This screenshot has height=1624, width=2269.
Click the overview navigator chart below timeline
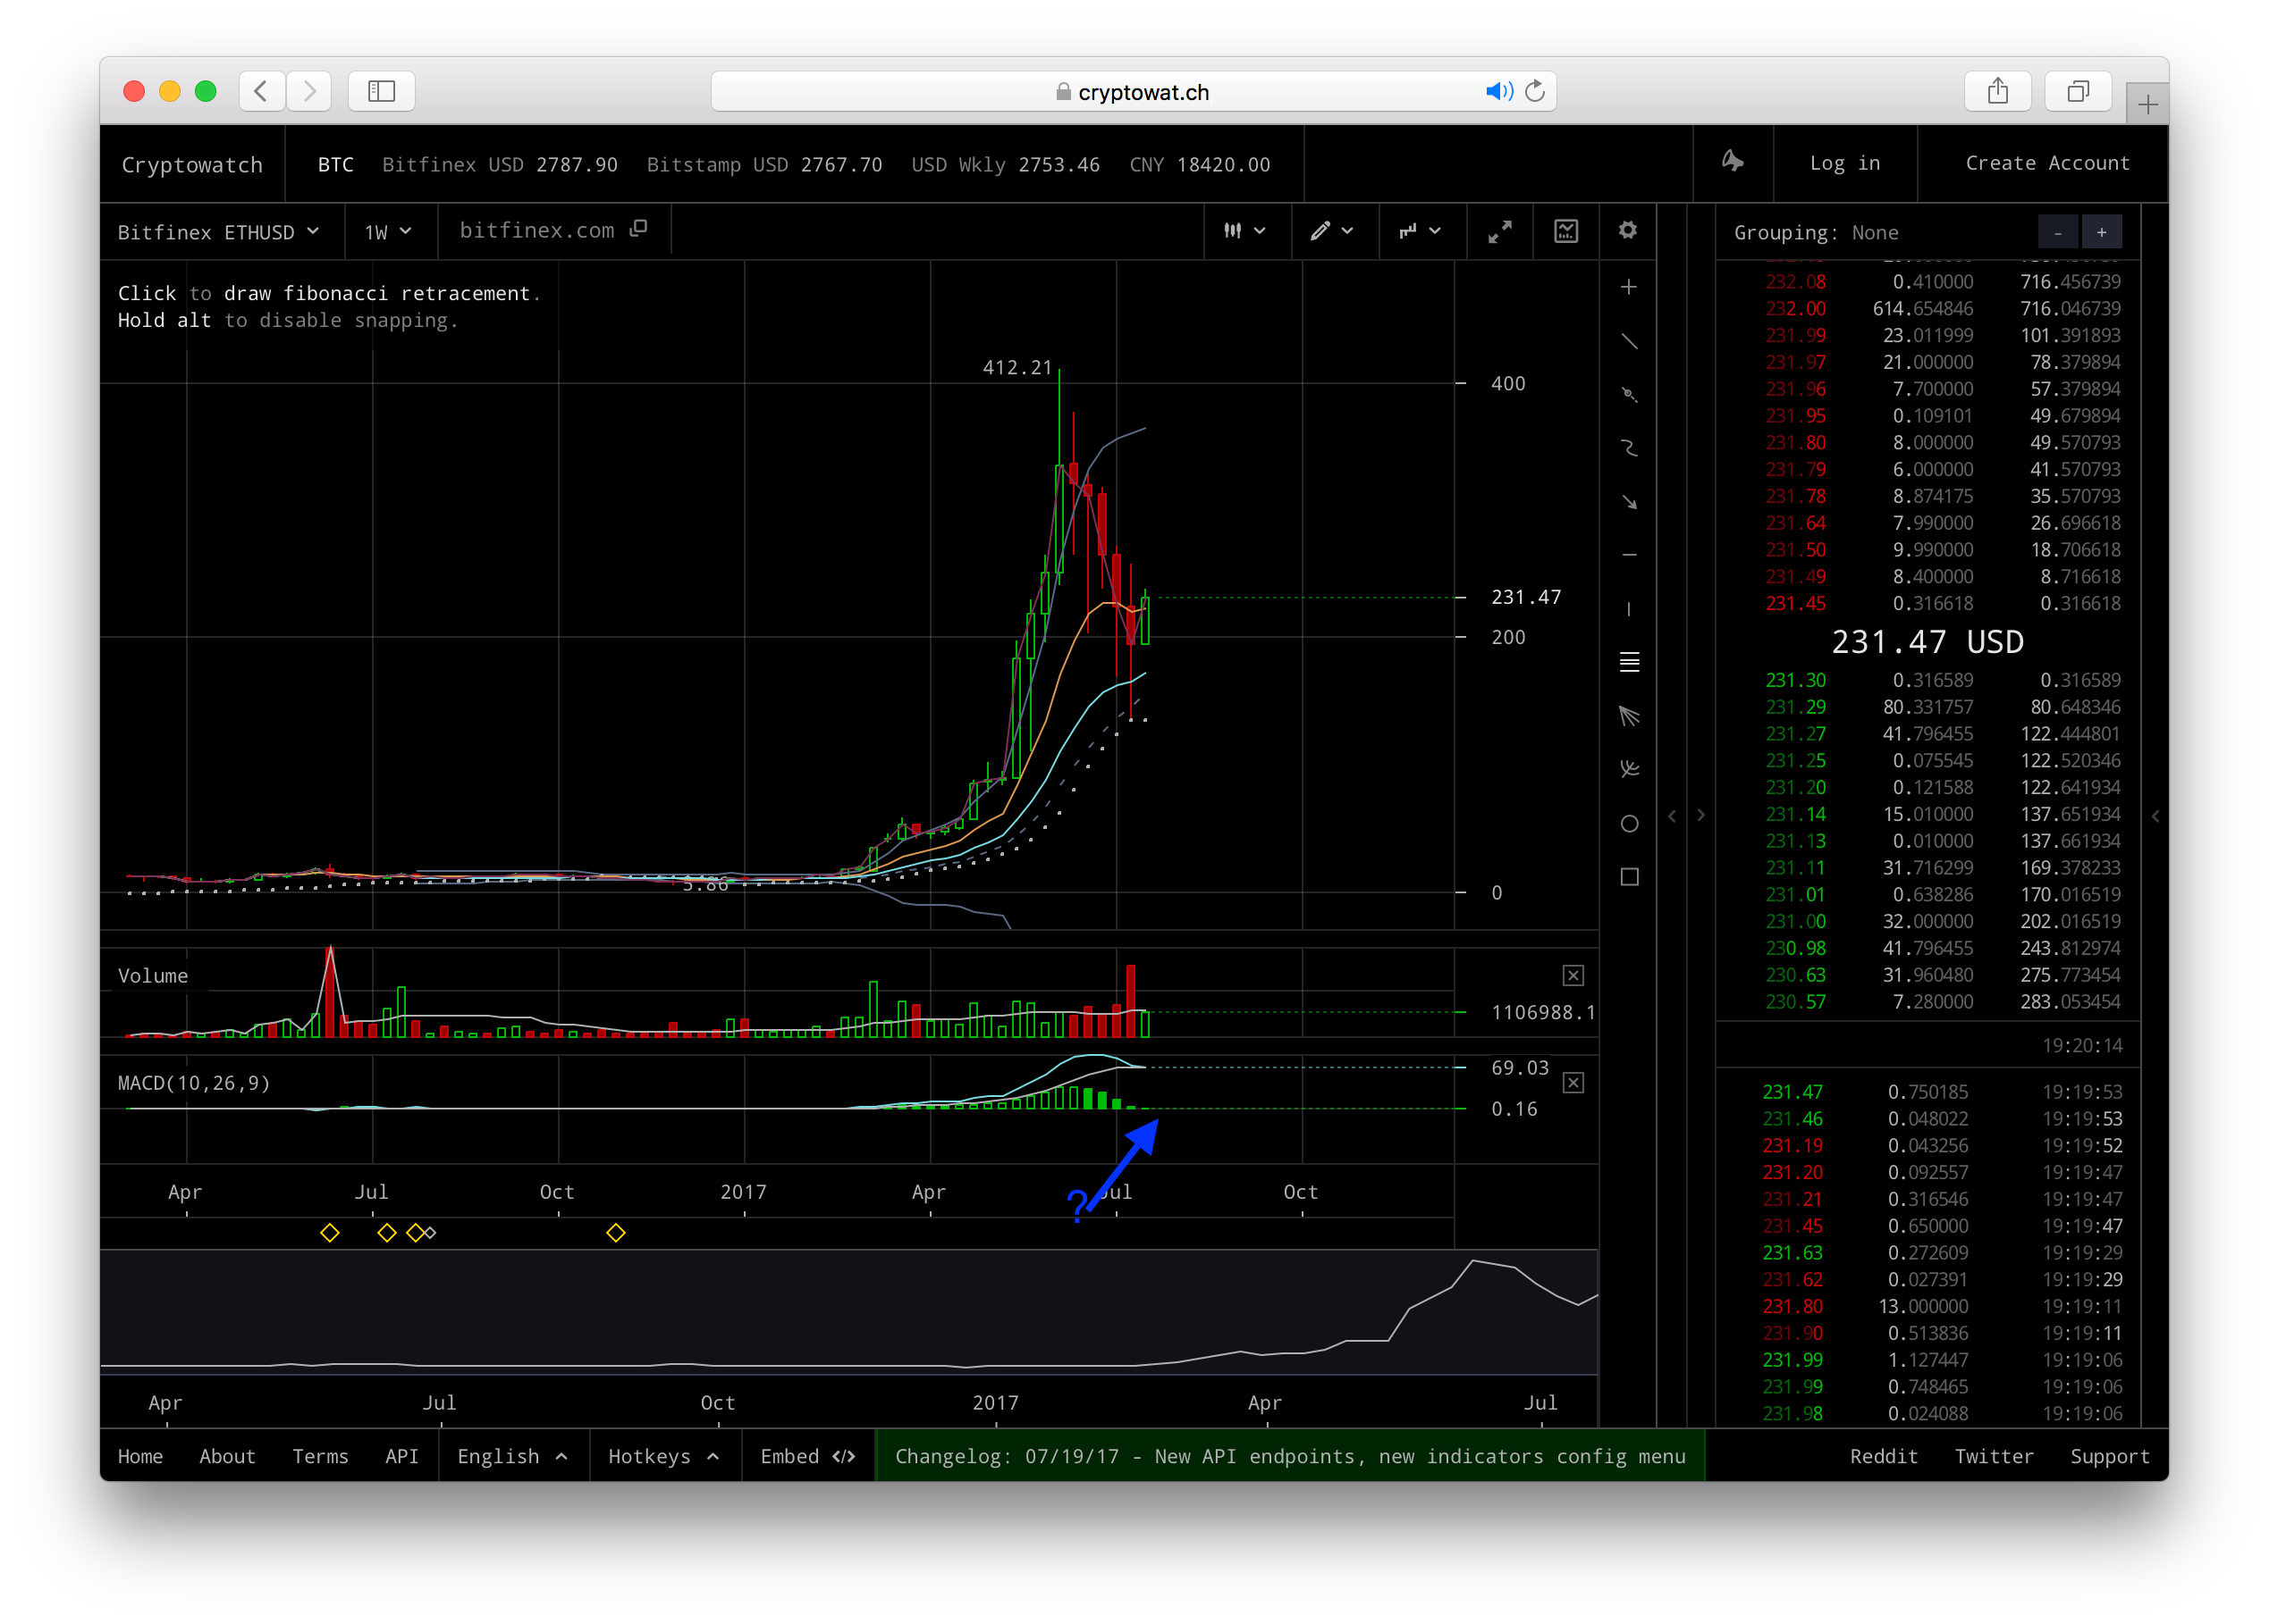848,1311
